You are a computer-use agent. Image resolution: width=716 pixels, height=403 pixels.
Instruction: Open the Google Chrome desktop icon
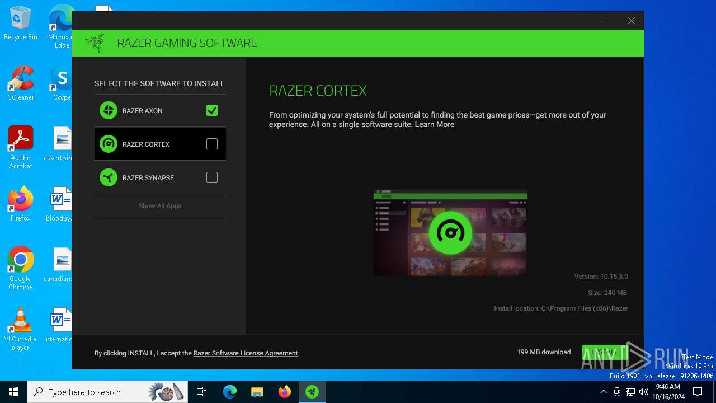click(x=21, y=269)
